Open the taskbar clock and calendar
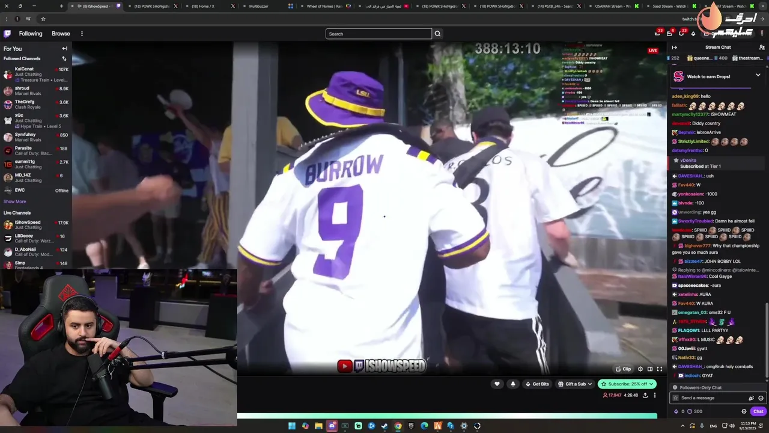Screen dimensions: 769x433 (x=749, y=426)
